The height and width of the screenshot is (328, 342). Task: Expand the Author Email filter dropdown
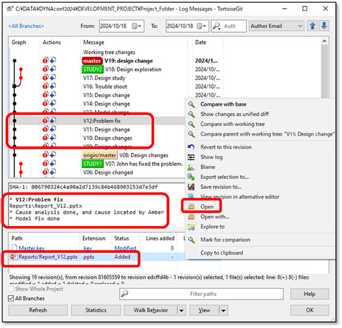click(300, 26)
